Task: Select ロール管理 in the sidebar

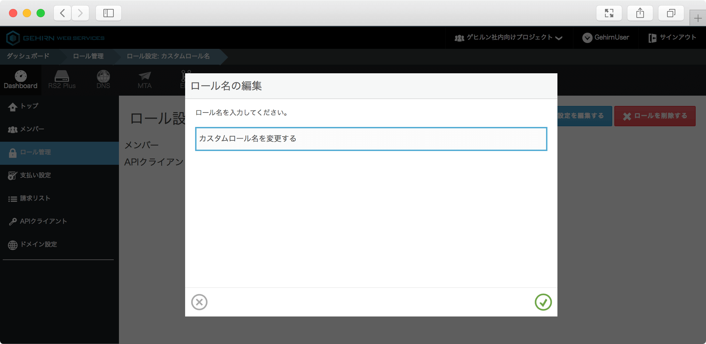Action: click(x=35, y=152)
